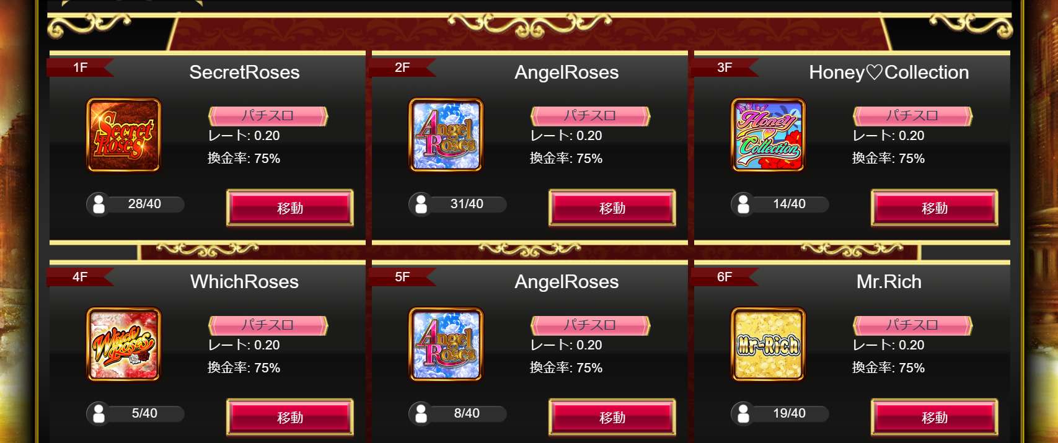Screen dimensions: 1058x443
Task: Move to 3F Honey Collection hall
Action: 935,208
